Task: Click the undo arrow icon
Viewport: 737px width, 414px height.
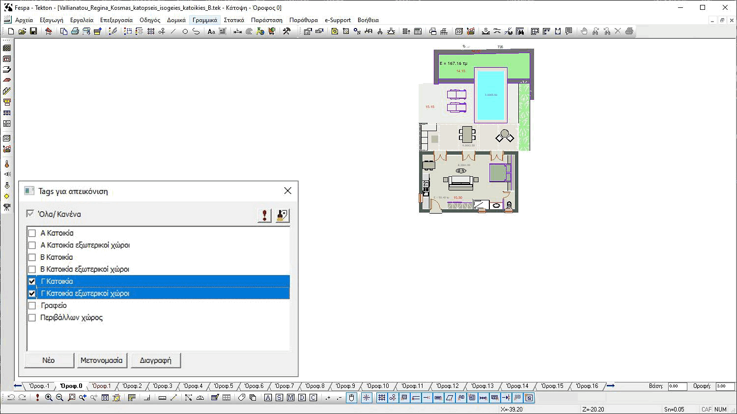Action: tap(11, 398)
